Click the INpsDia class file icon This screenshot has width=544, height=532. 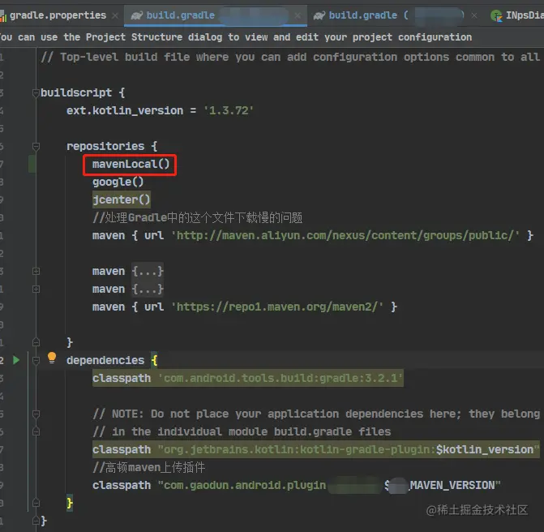point(496,15)
